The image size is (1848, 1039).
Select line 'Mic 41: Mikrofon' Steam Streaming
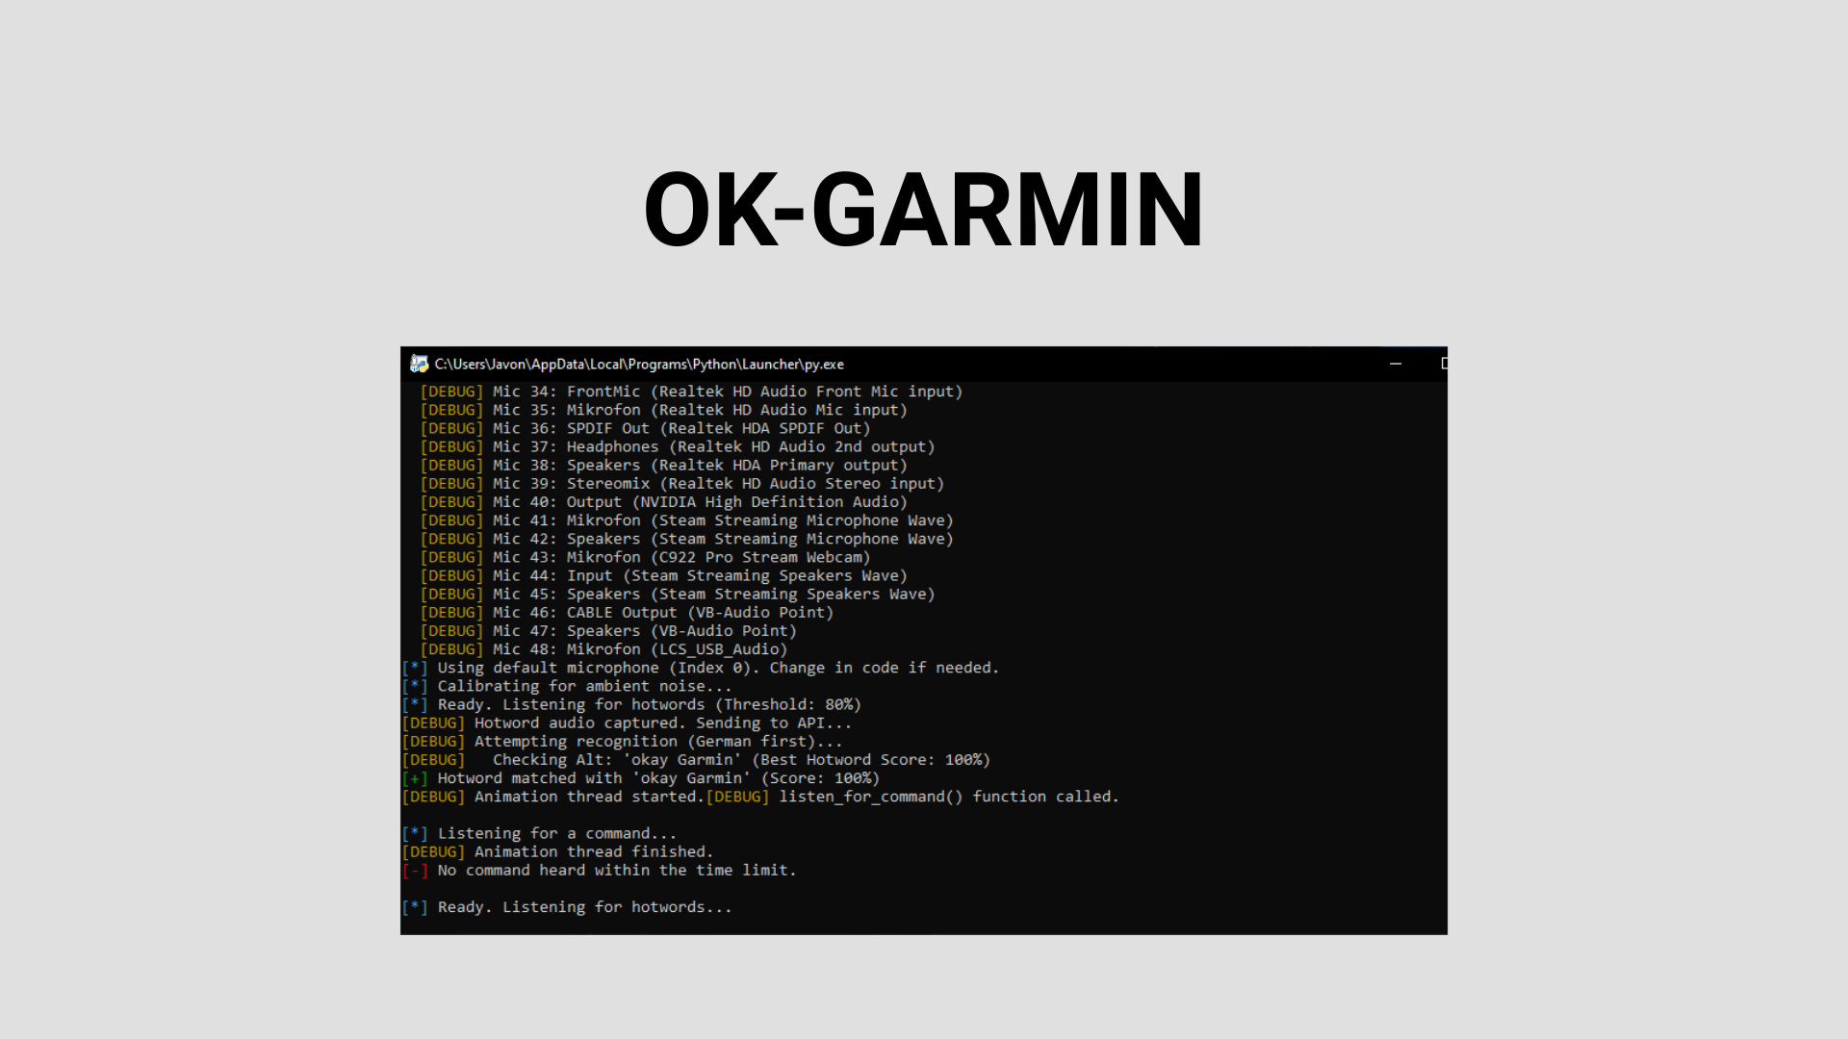[686, 520]
